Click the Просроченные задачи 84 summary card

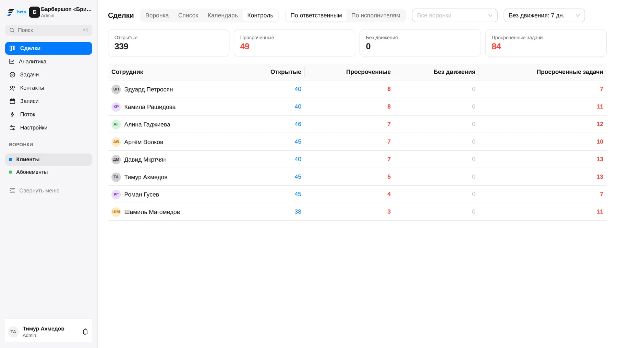(546, 43)
